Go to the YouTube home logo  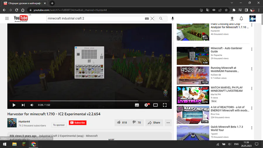click(21, 18)
